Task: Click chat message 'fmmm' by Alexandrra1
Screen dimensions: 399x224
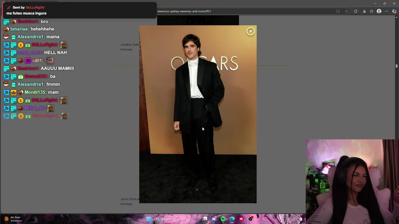Action: (53, 84)
